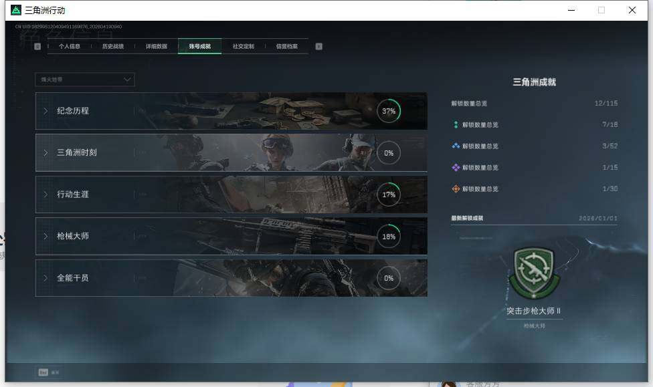Click the blue tier achievement icon beside 3/52
Viewport: 653px width, 387px height.
coord(456,146)
